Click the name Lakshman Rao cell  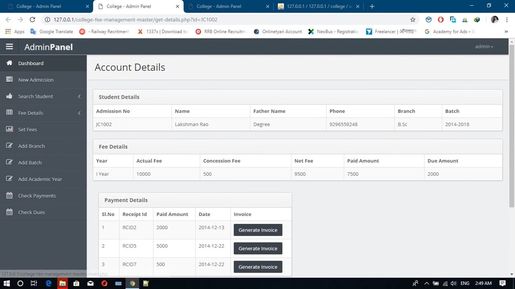tap(211, 124)
